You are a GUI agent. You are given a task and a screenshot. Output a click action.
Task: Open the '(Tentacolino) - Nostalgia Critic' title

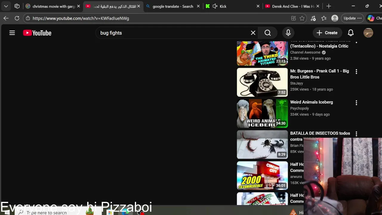[x=319, y=46]
